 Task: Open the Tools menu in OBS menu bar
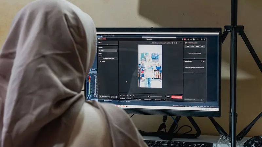tap(110, 35)
